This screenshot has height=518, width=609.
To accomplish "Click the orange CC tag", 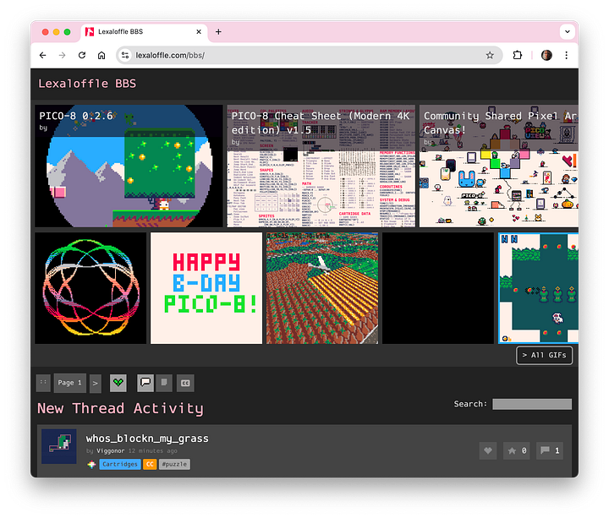I will [150, 464].
